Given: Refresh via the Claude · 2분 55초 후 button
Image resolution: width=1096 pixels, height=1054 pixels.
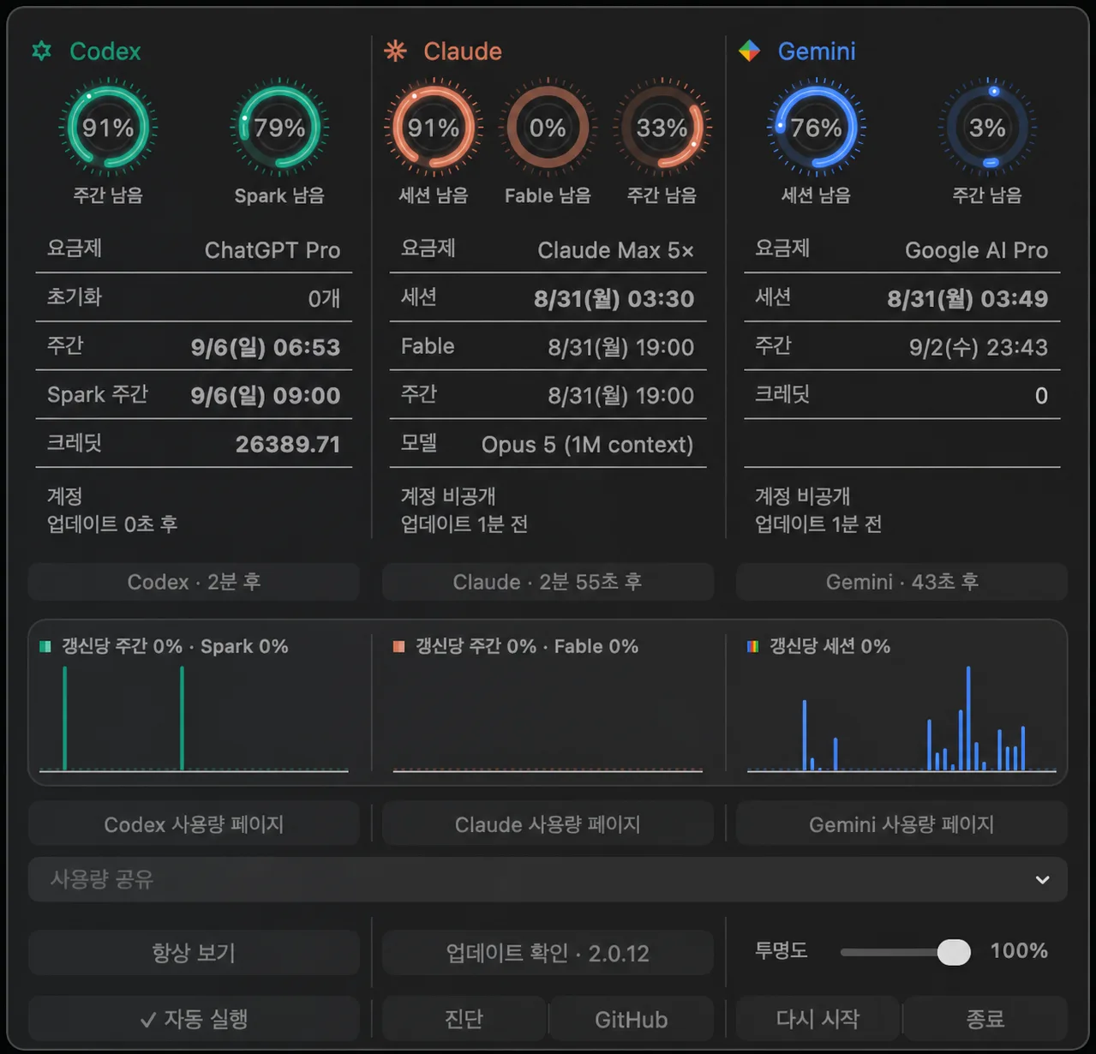Looking at the screenshot, I should point(548,582).
